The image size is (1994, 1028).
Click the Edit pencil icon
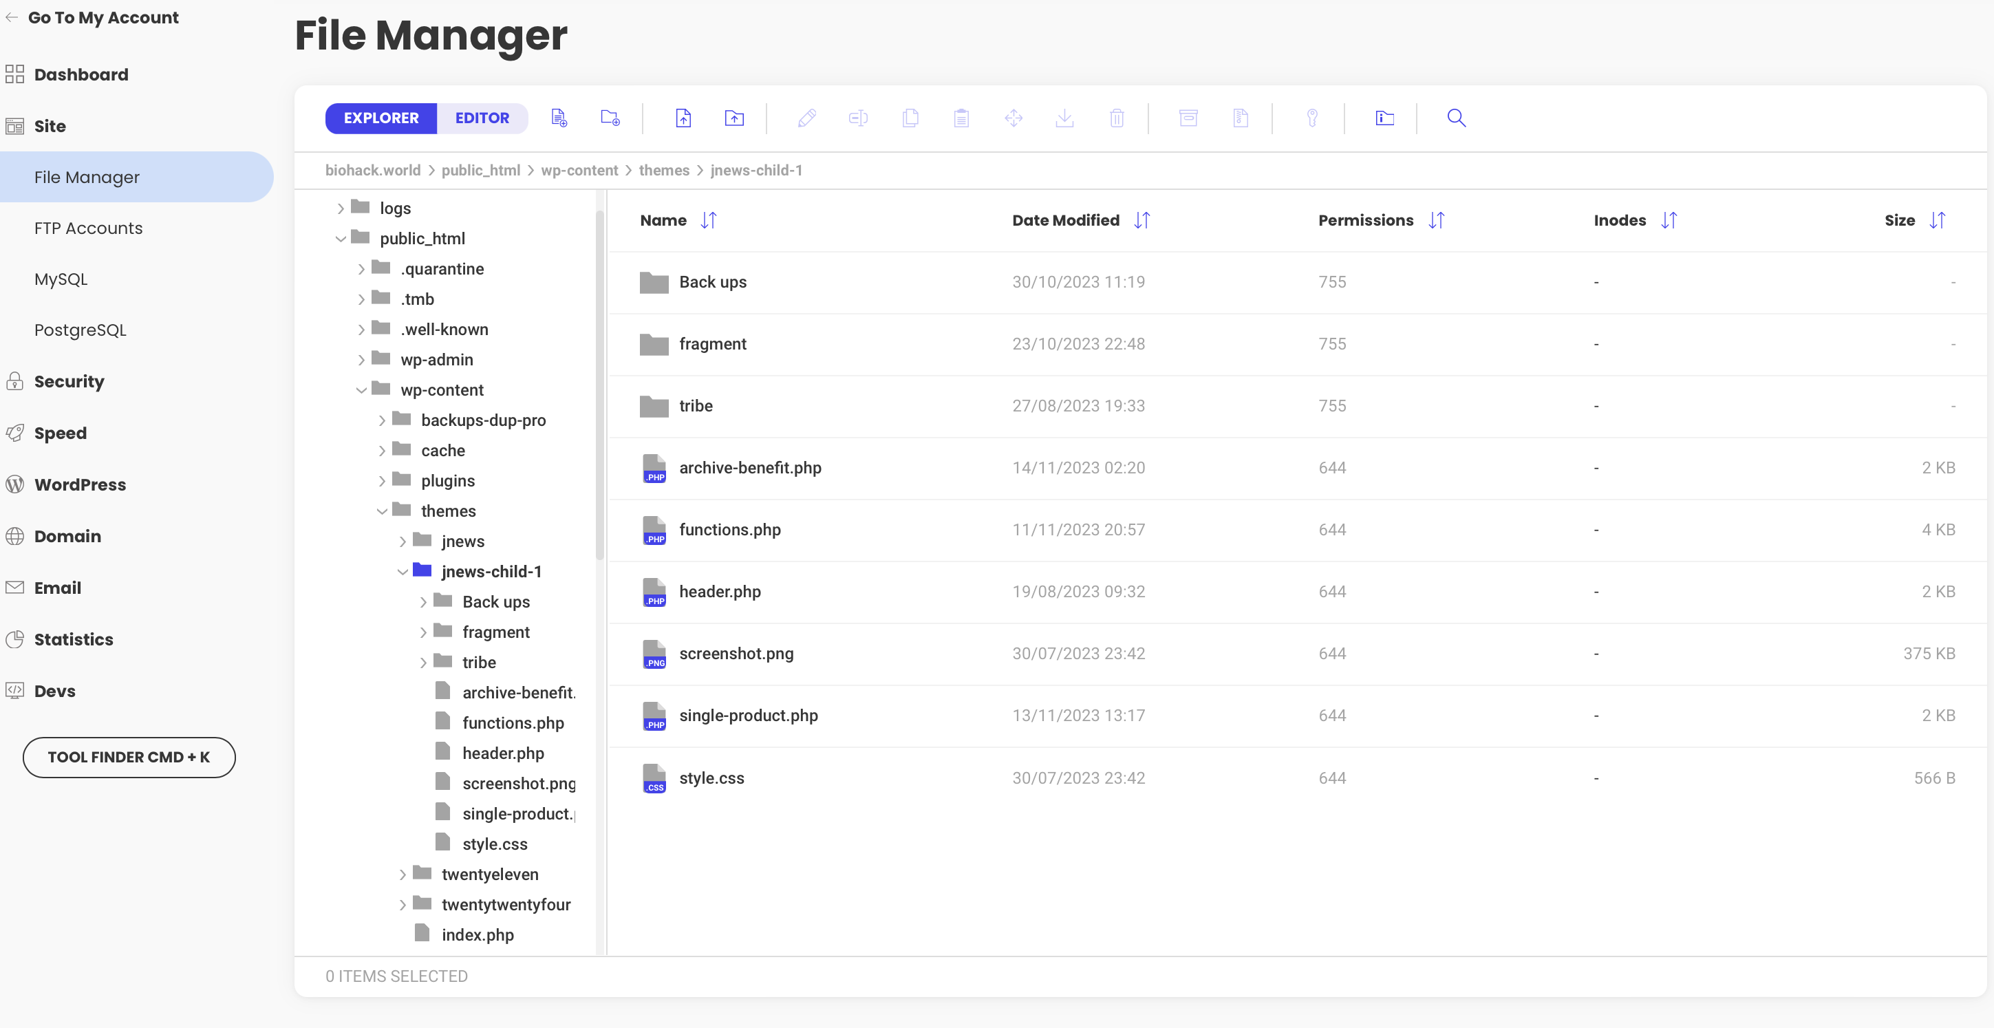point(806,118)
